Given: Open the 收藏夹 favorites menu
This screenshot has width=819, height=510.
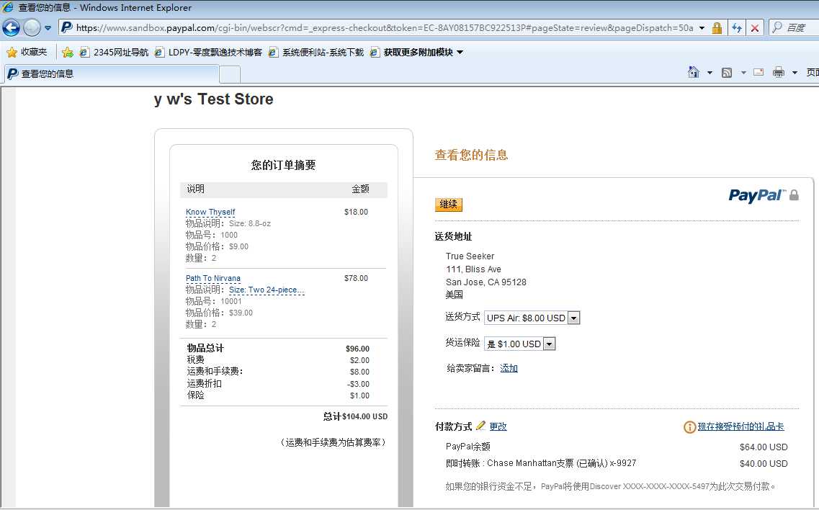Looking at the screenshot, I should tap(29, 52).
